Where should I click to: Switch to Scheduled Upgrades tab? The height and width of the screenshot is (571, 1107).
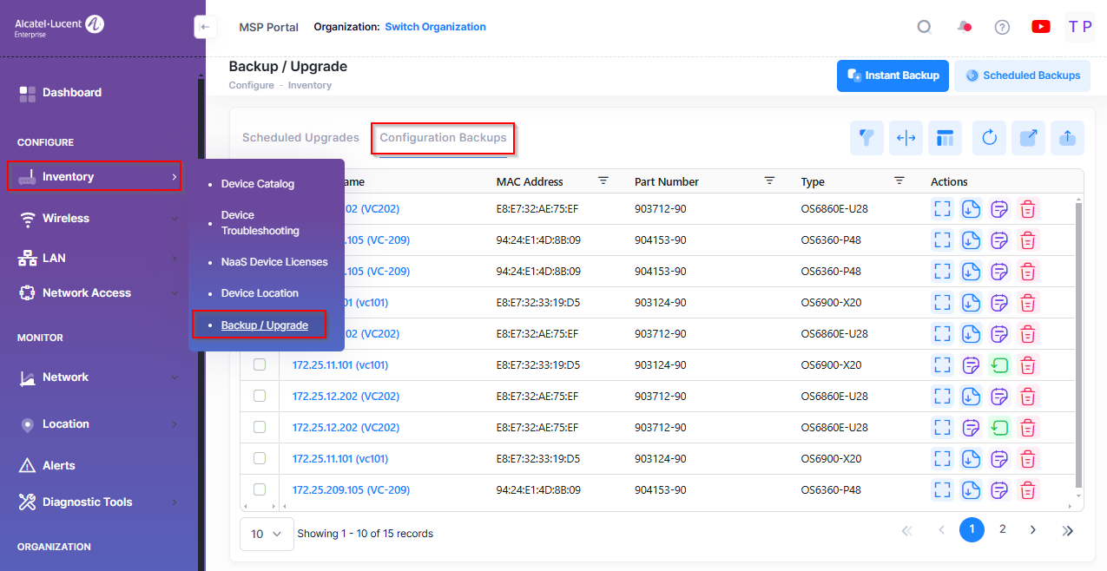pyautogui.click(x=300, y=138)
